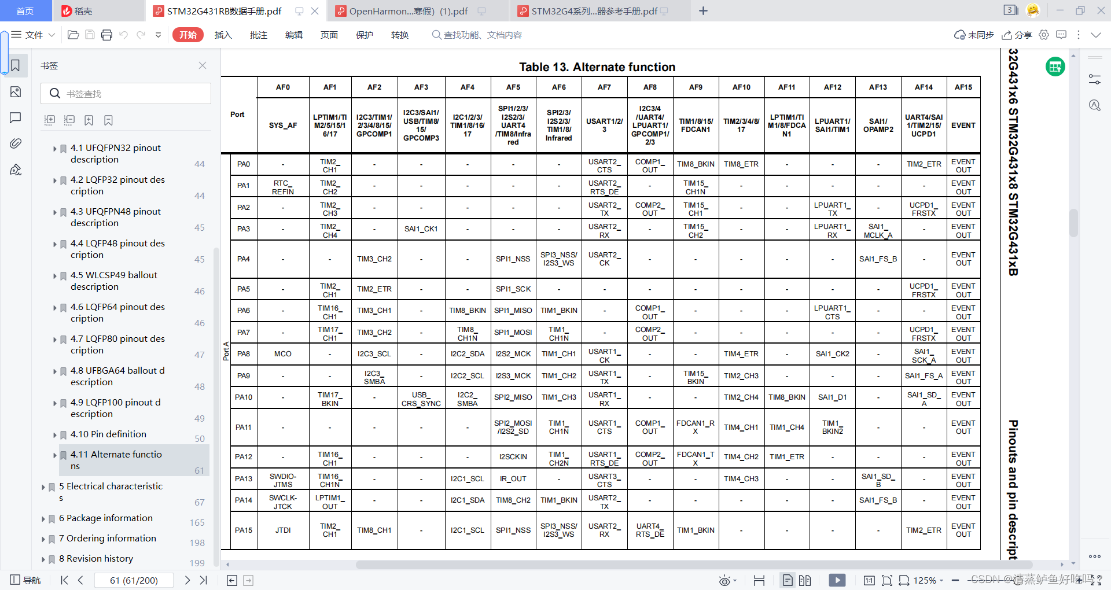Select the 插入 ribbon tab
1111x590 pixels.
(x=223, y=35)
